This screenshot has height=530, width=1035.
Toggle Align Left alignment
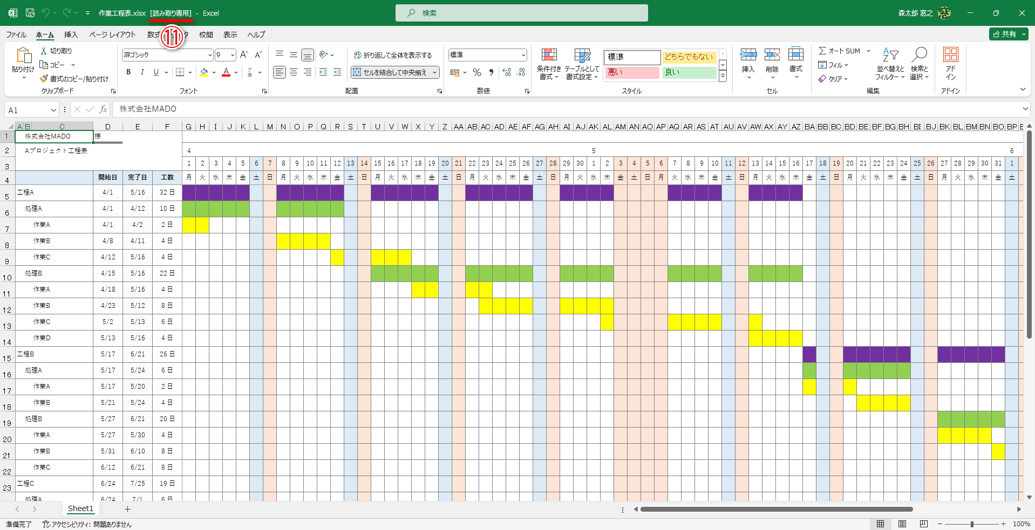pyautogui.click(x=280, y=72)
